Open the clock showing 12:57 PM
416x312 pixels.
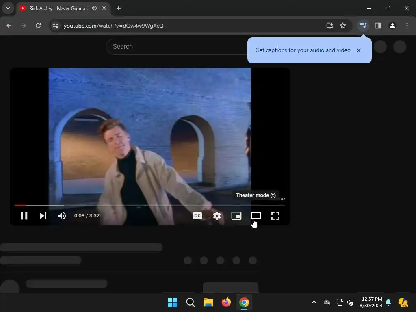371,302
